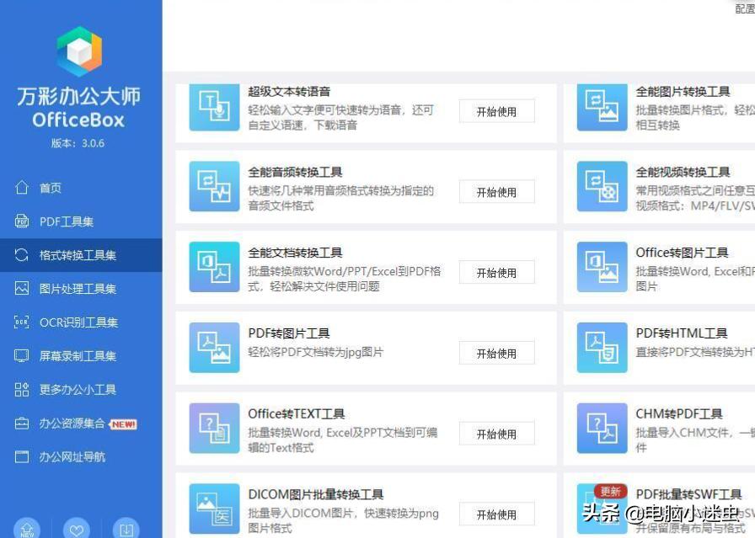Click the heart favorites icon in sidebar
Screen dimensions: 755x538
point(77,530)
